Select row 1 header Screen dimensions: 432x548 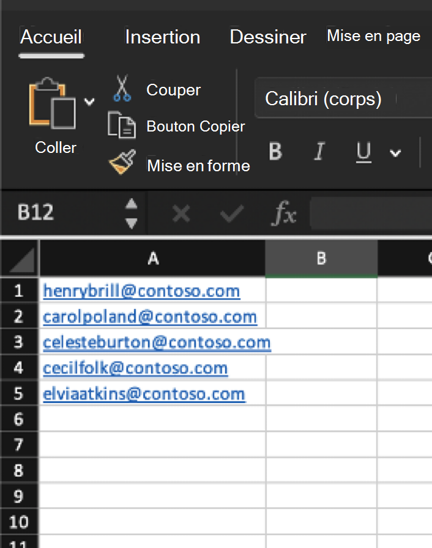(x=19, y=291)
